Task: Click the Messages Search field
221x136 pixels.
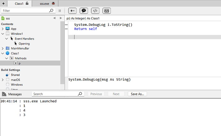Action: pyautogui.click(x=58, y=94)
